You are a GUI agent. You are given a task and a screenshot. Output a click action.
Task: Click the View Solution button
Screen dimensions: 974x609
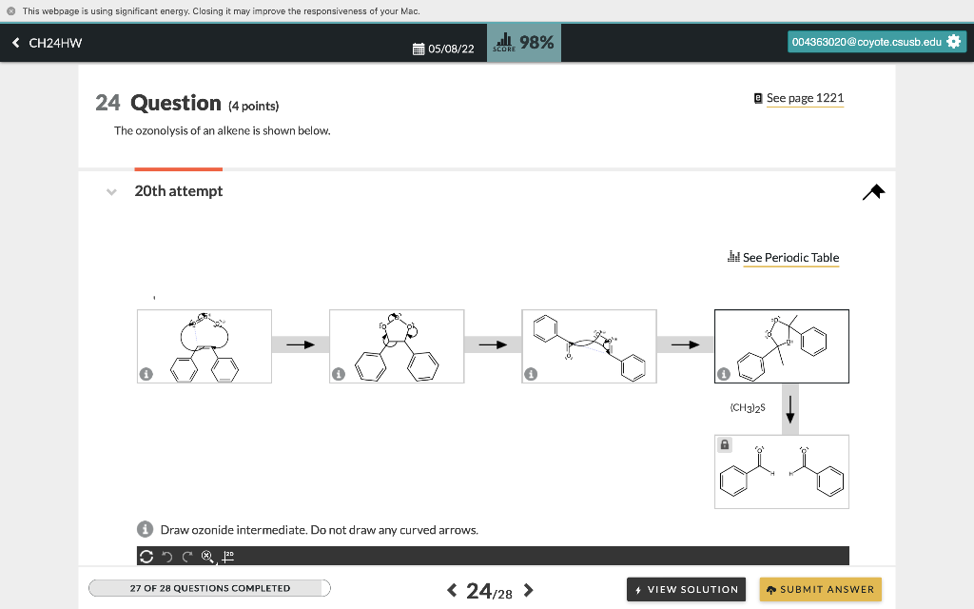pyautogui.click(x=686, y=589)
